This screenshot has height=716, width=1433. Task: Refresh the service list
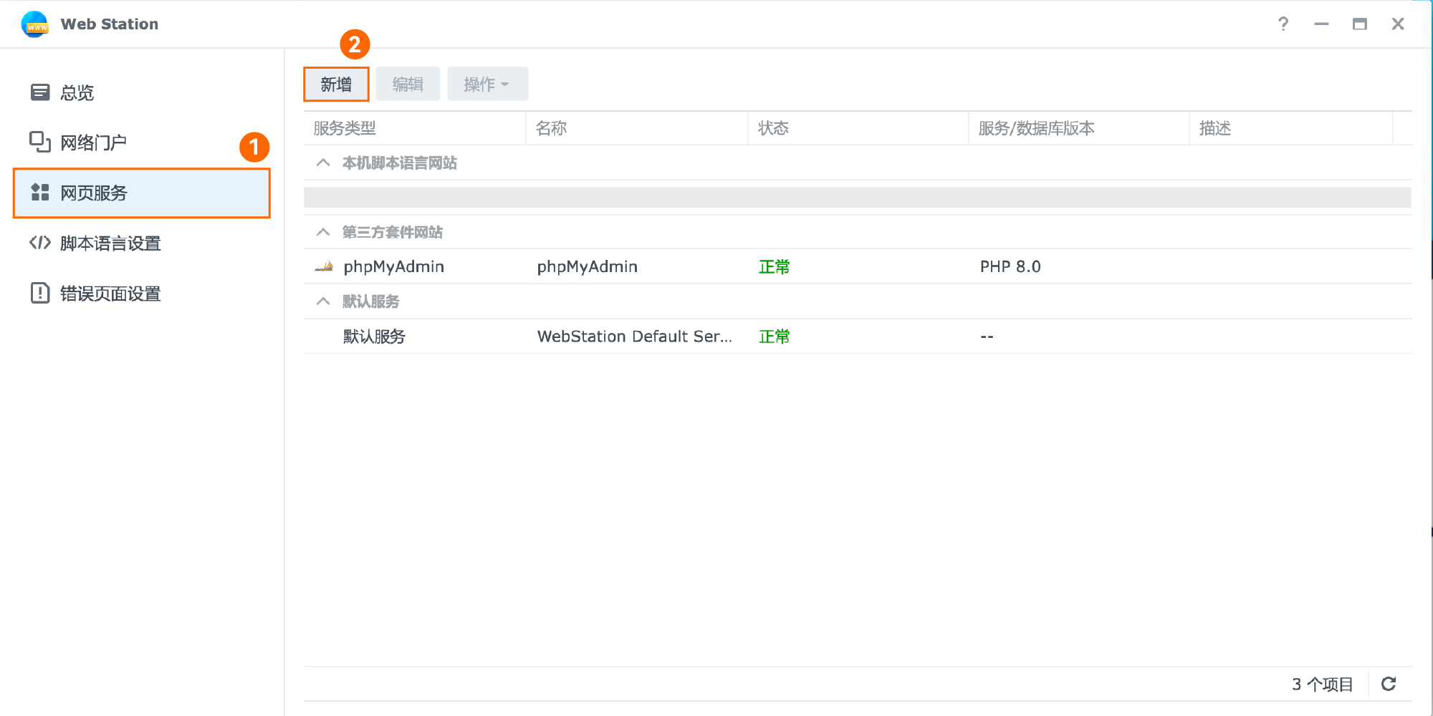pyautogui.click(x=1389, y=684)
